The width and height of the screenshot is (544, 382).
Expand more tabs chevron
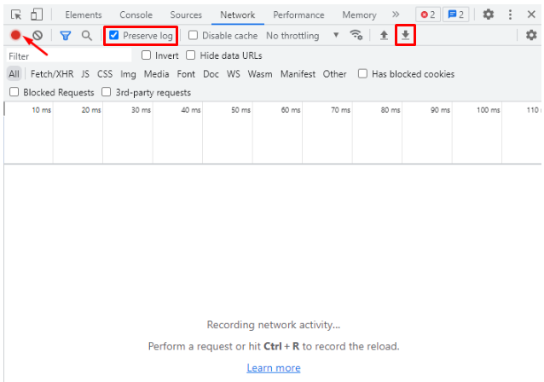(396, 14)
